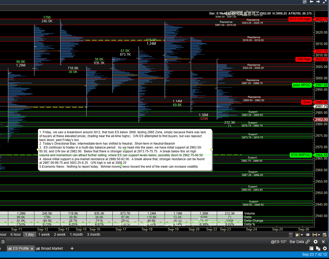Click the Broad Market tab chart icon
The image size is (329, 259).
(38, 248)
